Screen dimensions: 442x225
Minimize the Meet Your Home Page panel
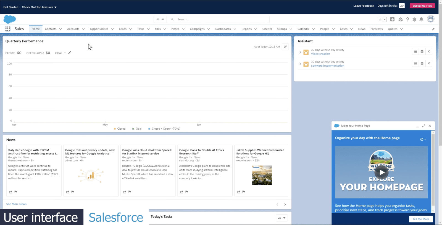click(417, 126)
